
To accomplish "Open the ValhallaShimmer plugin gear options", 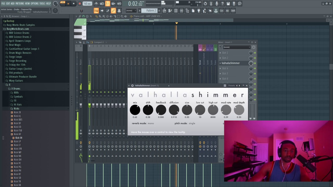I will pyautogui.click(x=132, y=85).
